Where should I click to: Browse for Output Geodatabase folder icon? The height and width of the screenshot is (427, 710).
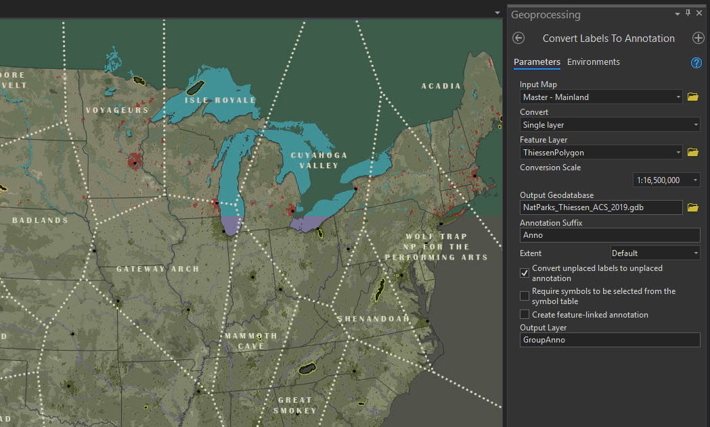[x=693, y=207]
